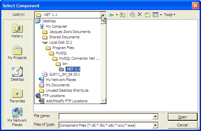Image resolution: width=201 pixels, height=131 pixels.
Task: Open Favorites in the places bar
Action: [x=17, y=96]
